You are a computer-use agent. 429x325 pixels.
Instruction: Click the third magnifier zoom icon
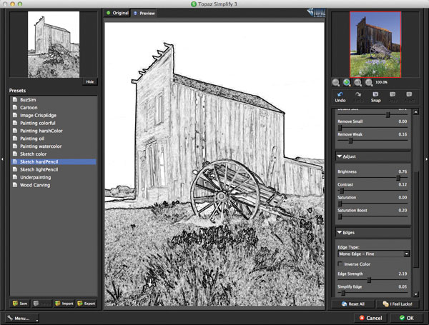pyautogui.click(x=357, y=82)
